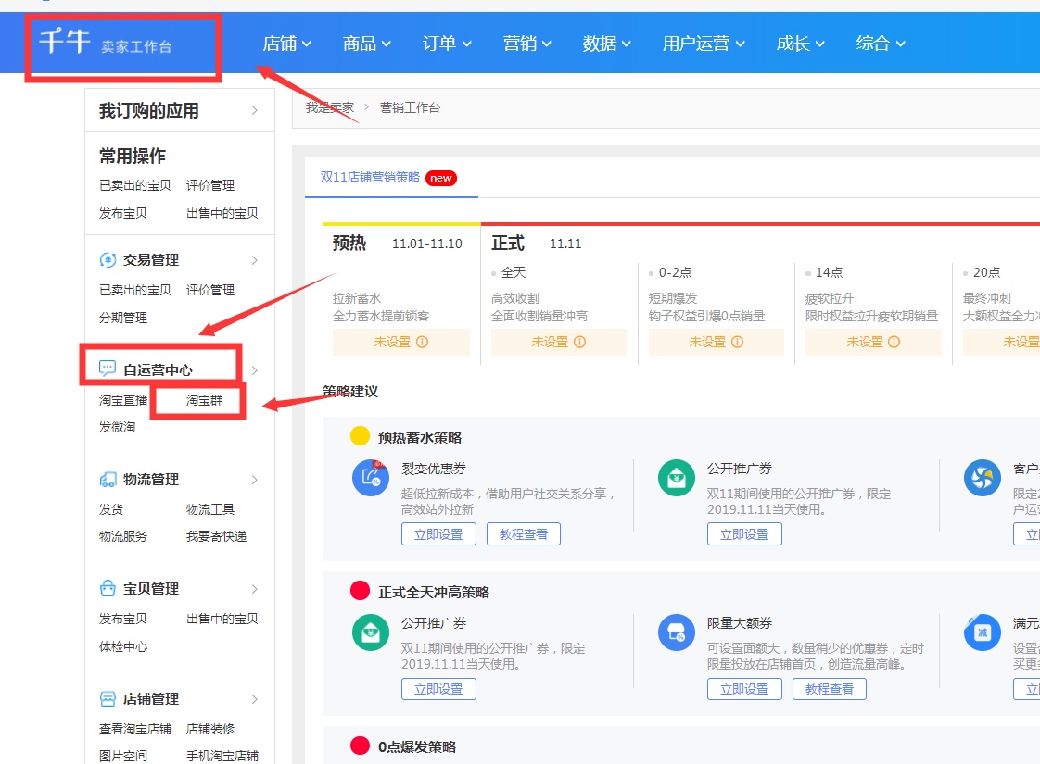1040x764 pixels.
Task: Click 公开推广券 green icon in 正式全天冲高策略
Action: [x=370, y=632]
